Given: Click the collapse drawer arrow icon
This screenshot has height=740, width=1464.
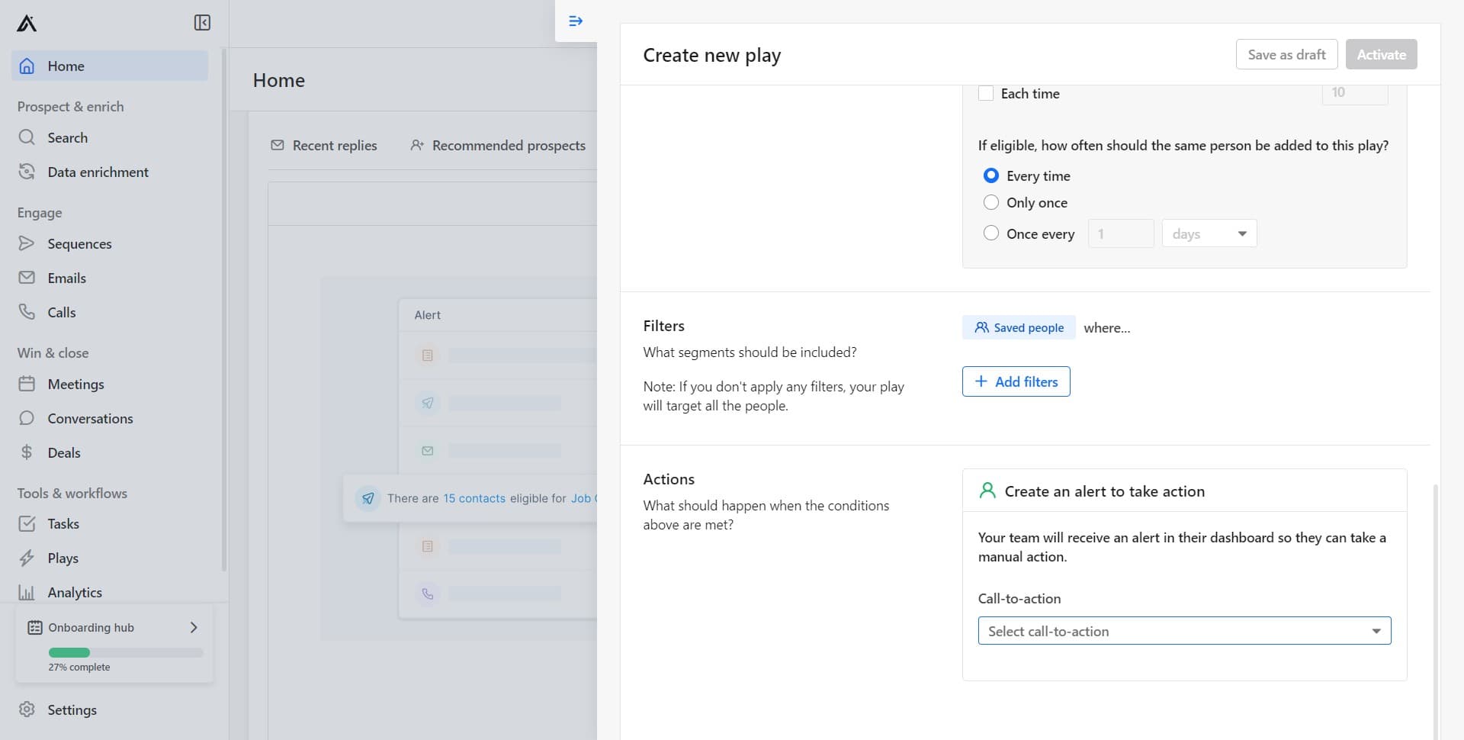Looking at the screenshot, I should click(x=576, y=21).
